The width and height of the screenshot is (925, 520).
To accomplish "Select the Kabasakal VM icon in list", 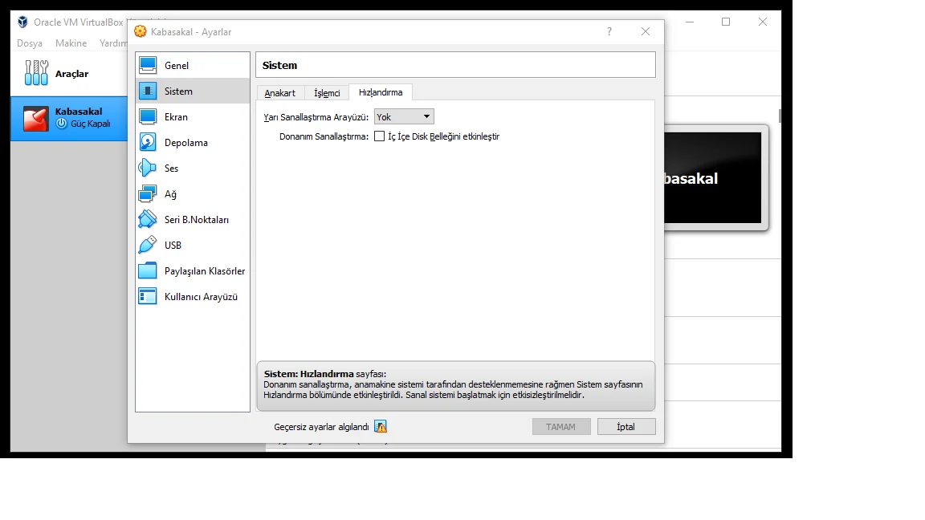I will tap(35, 119).
